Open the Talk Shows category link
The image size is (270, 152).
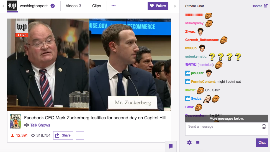pos(40,125)
